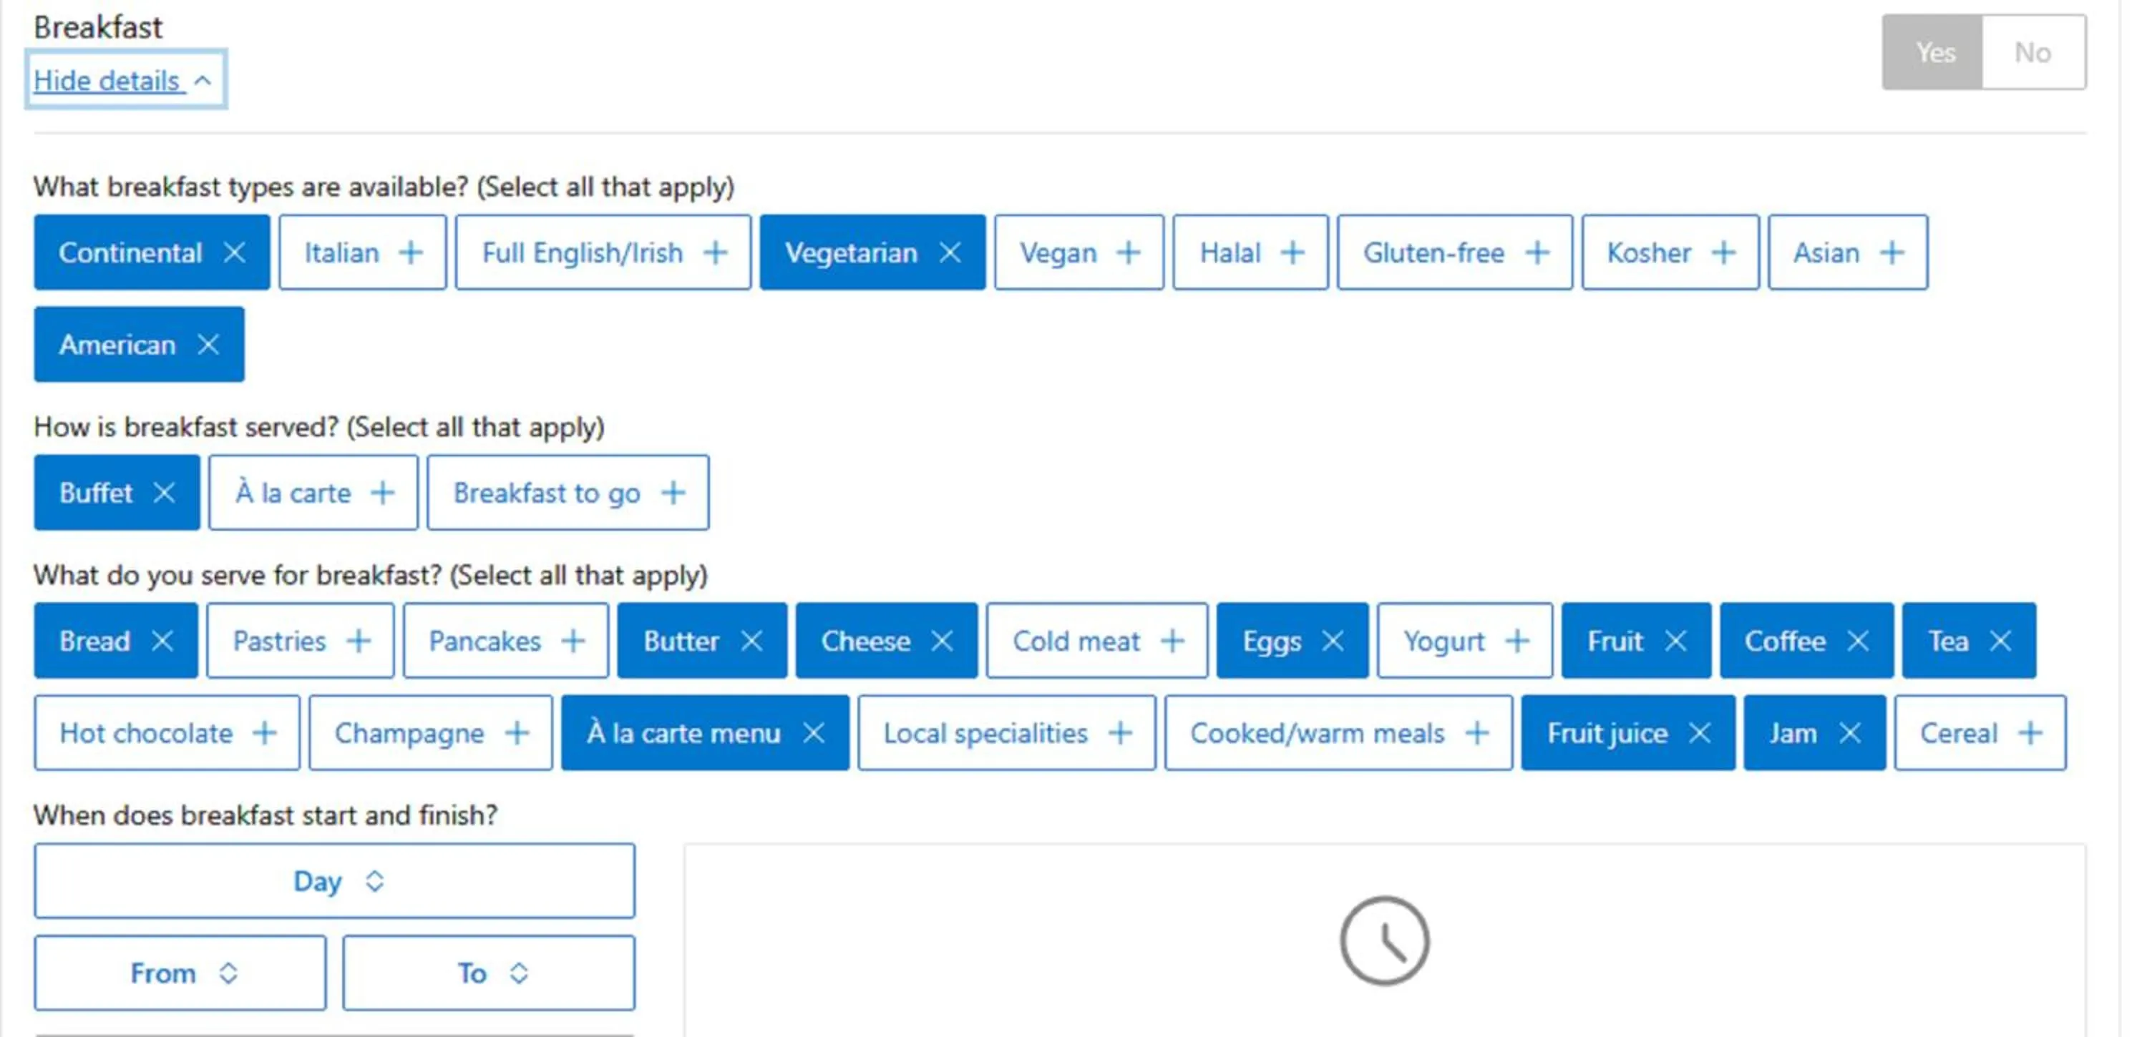Add Cooked/warm meals to breakfast items
This screenshot has height=1037, width=2147.
(1337, 733)
